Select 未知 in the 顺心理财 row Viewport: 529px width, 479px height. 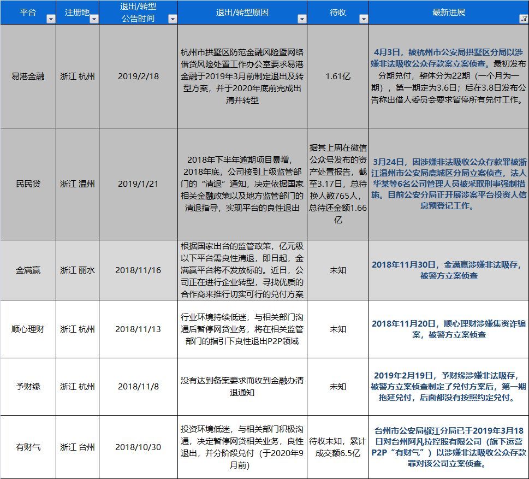[x=338, y=329]
